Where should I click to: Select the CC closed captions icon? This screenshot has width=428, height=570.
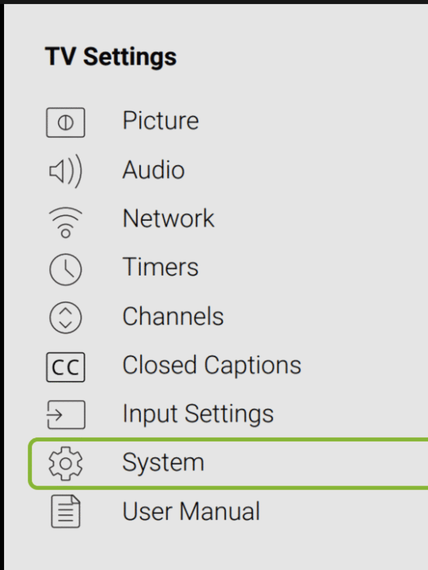click(66, 366)
